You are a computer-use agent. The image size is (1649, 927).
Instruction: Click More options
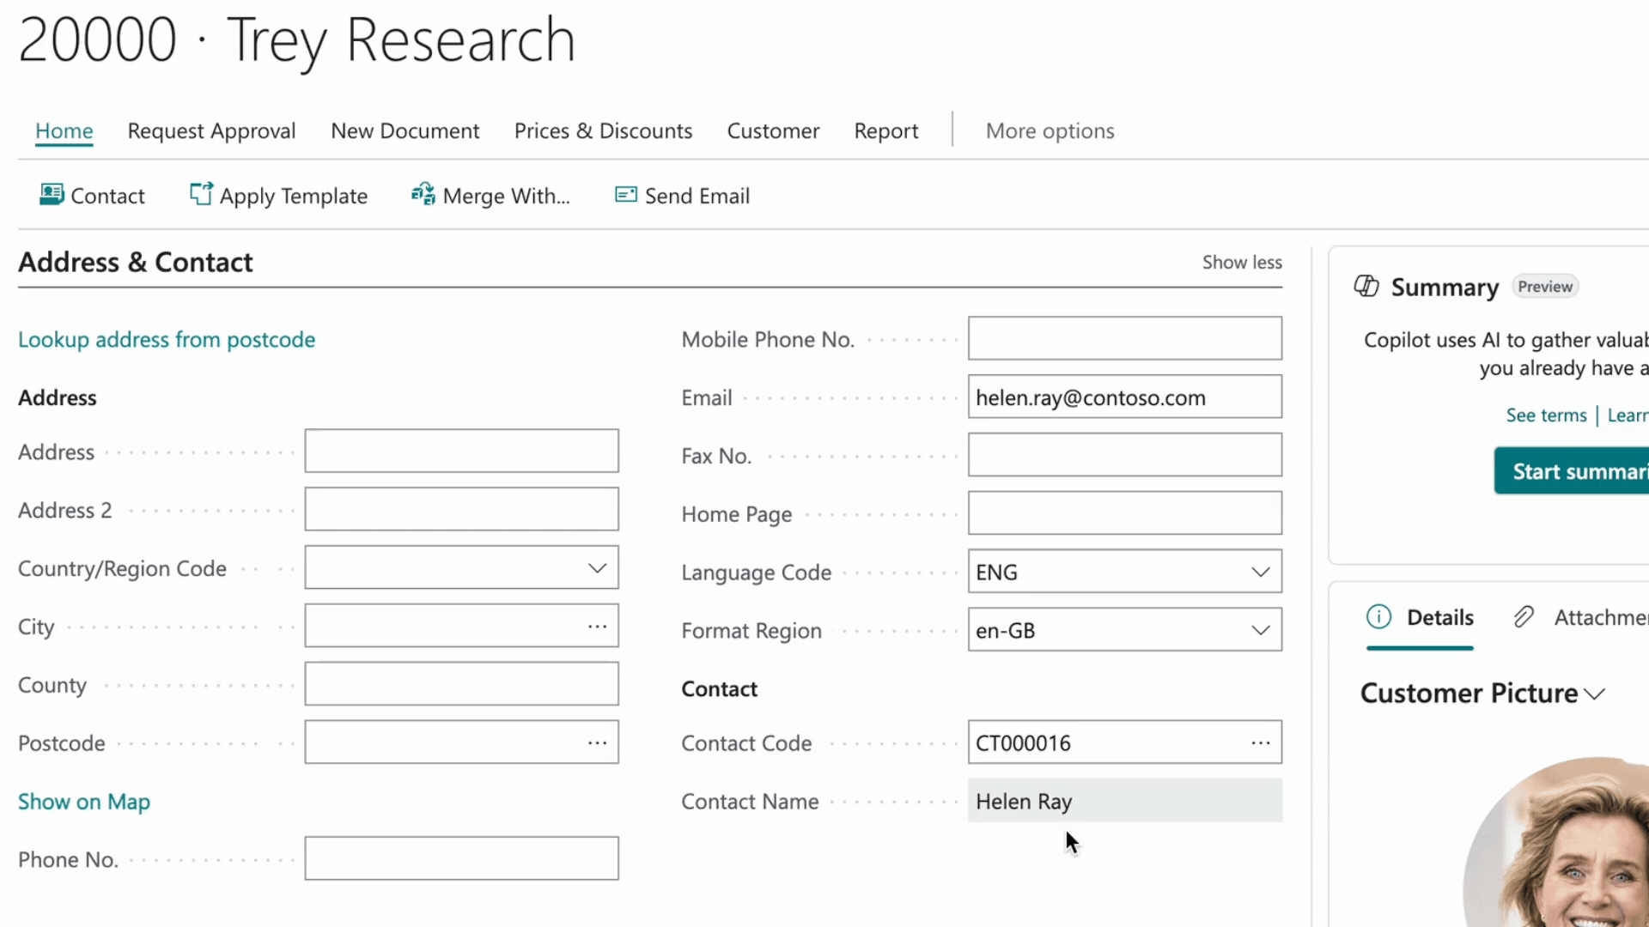1050,130
